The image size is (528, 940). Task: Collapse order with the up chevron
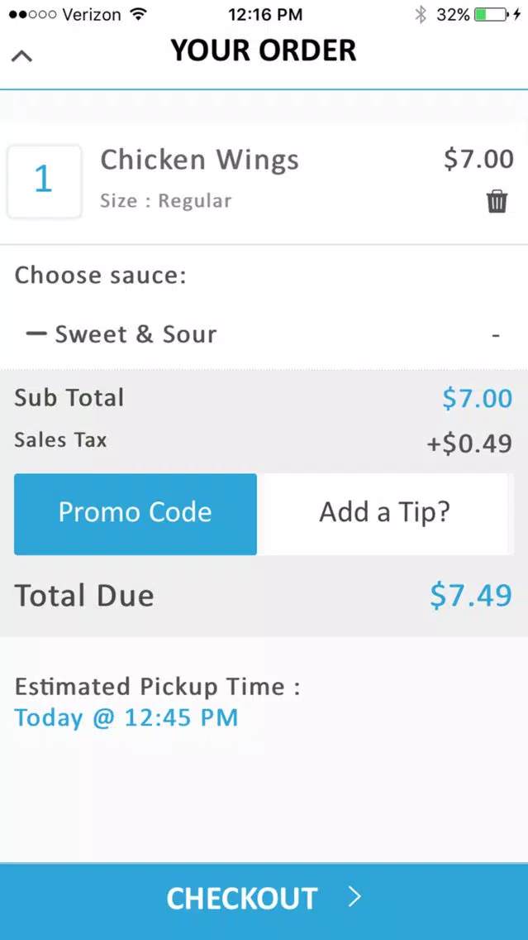[22, 55]
